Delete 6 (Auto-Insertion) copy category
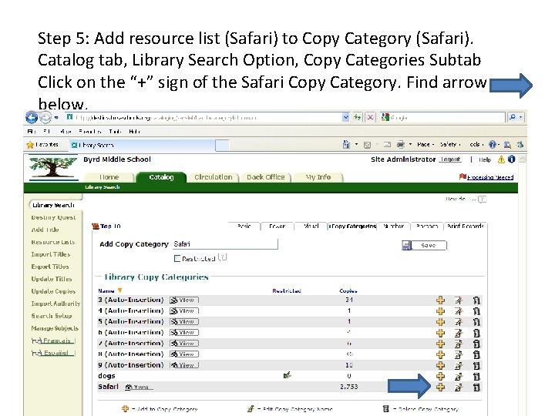The image size is (555, 416). (476, 333)
